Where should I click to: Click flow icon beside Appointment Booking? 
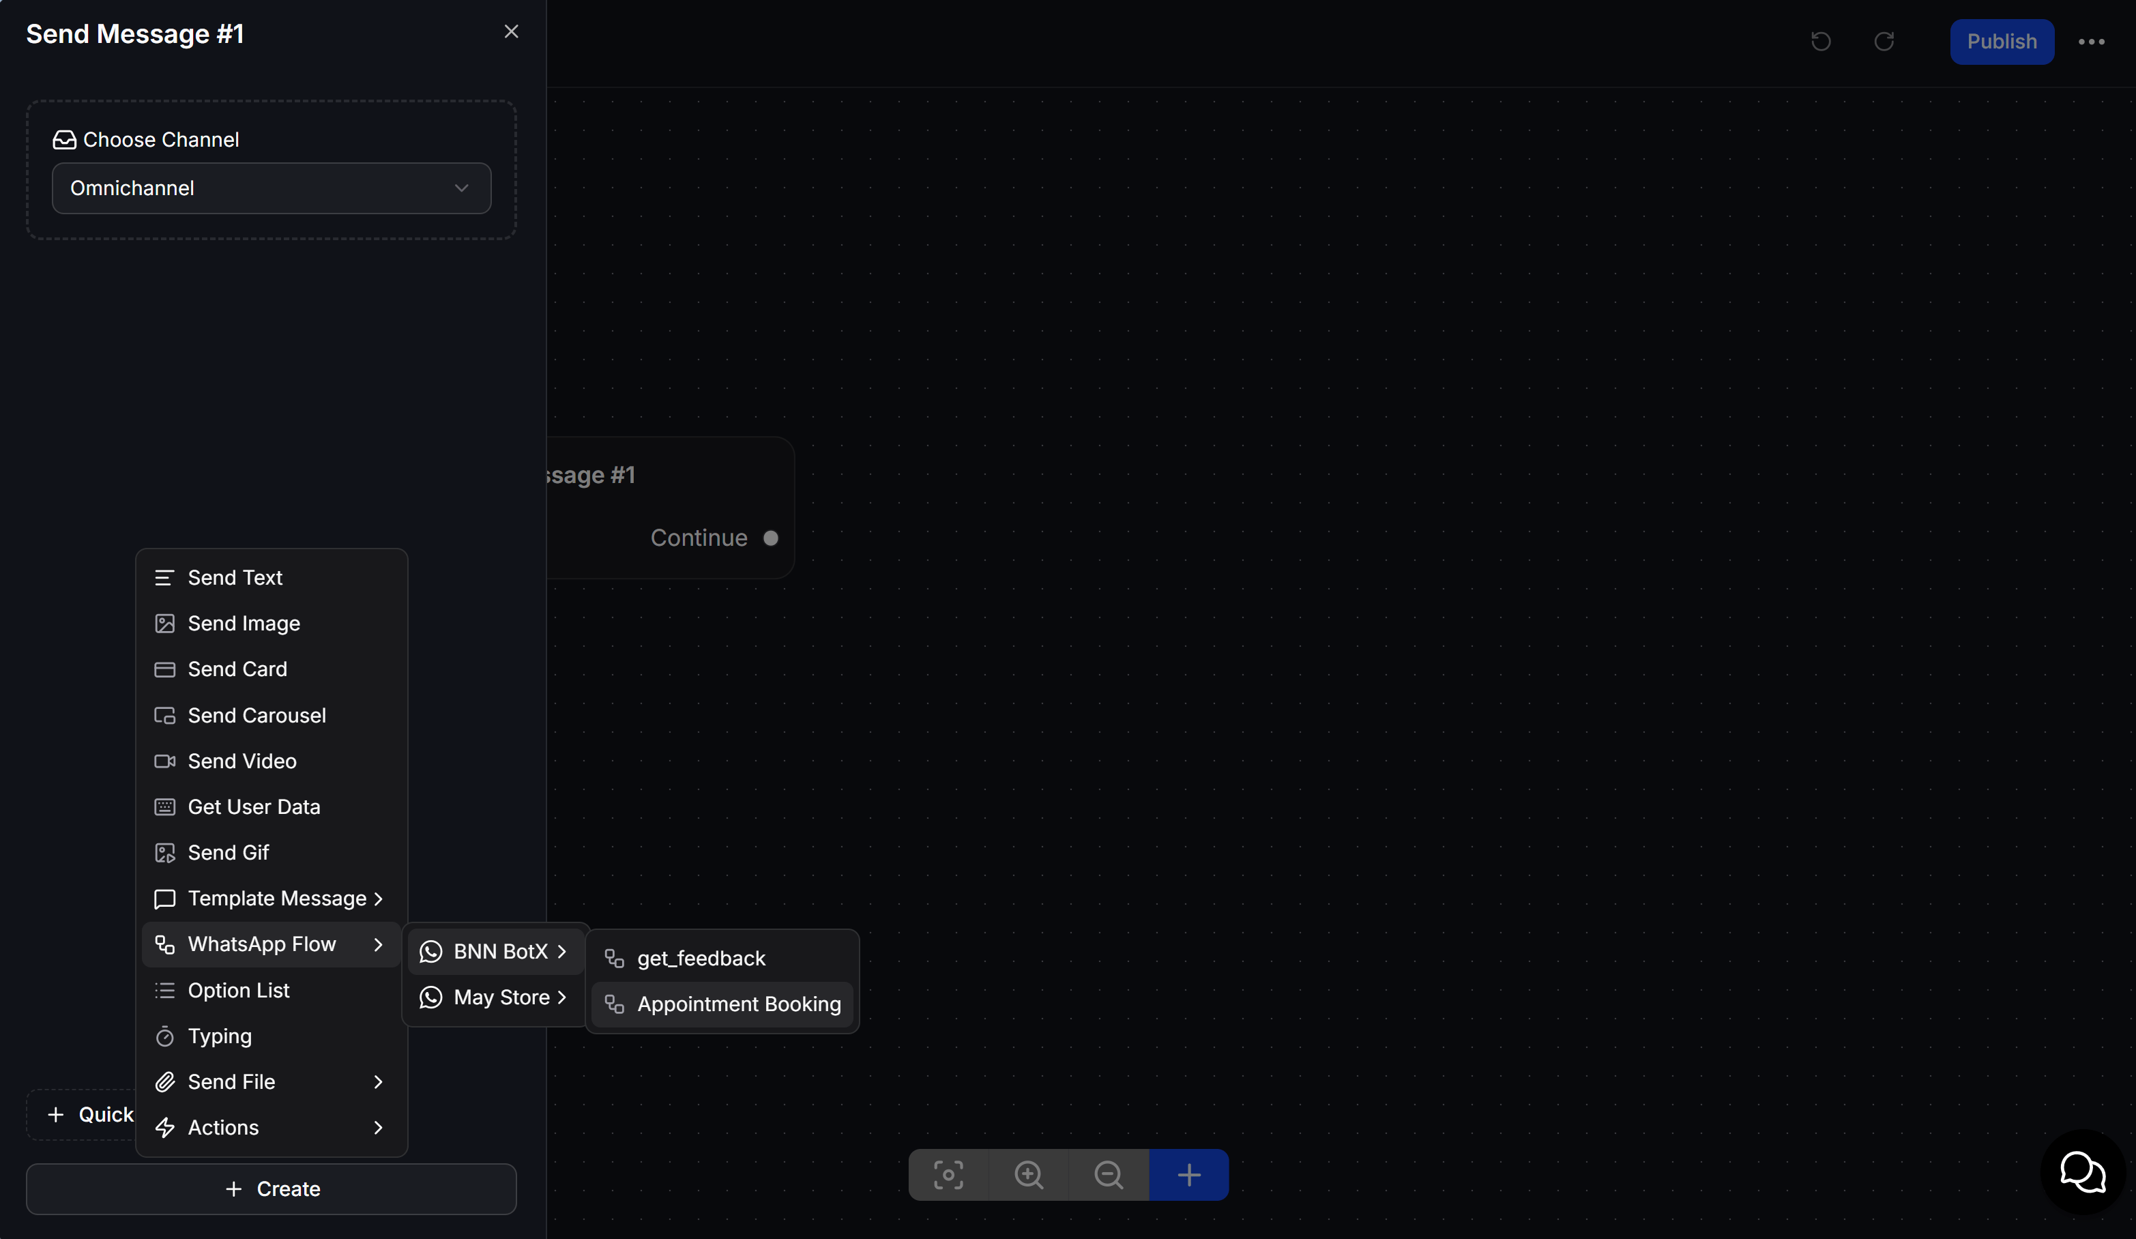coord(615,1004)
